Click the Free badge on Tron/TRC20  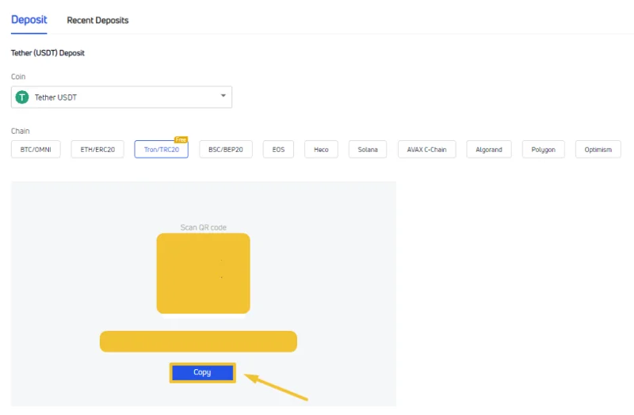(x=181, y=139)
